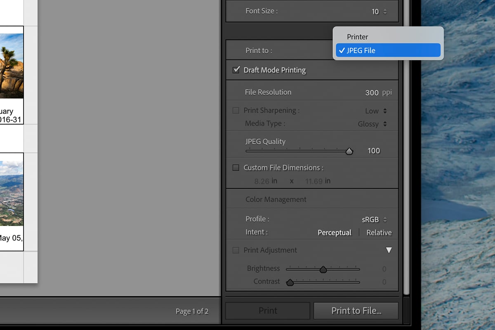Screen dimensions: 495x330
Task: Enable Print Adjustment
Action: pyautogui.click(x=236, y=250)
